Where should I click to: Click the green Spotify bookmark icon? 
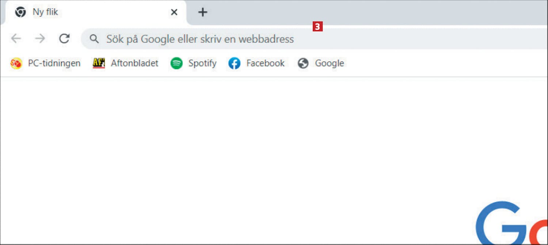(176, 63)
